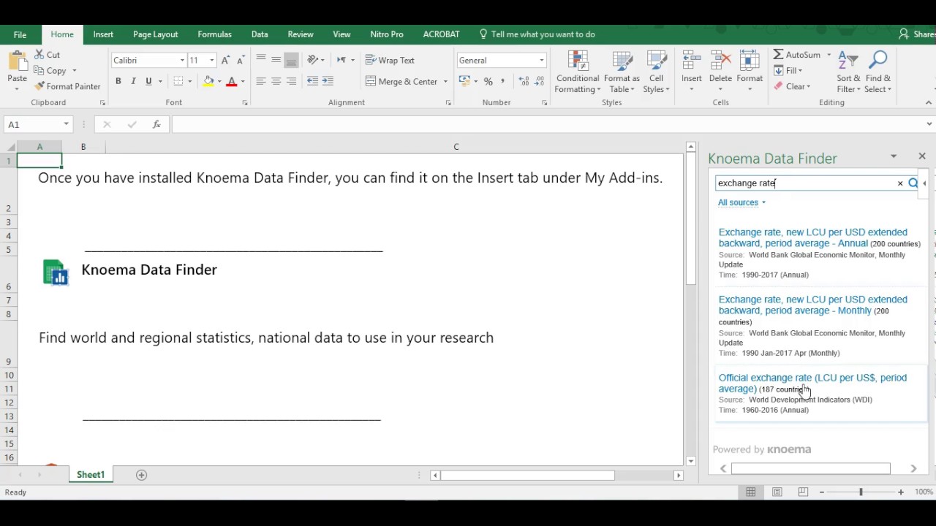Open Official exchange rate dataset link
This screenshot has width=936, height=526.
812,383
